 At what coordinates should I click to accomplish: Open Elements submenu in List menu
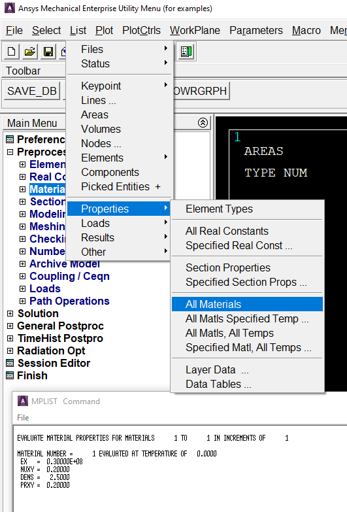(120, 158)
